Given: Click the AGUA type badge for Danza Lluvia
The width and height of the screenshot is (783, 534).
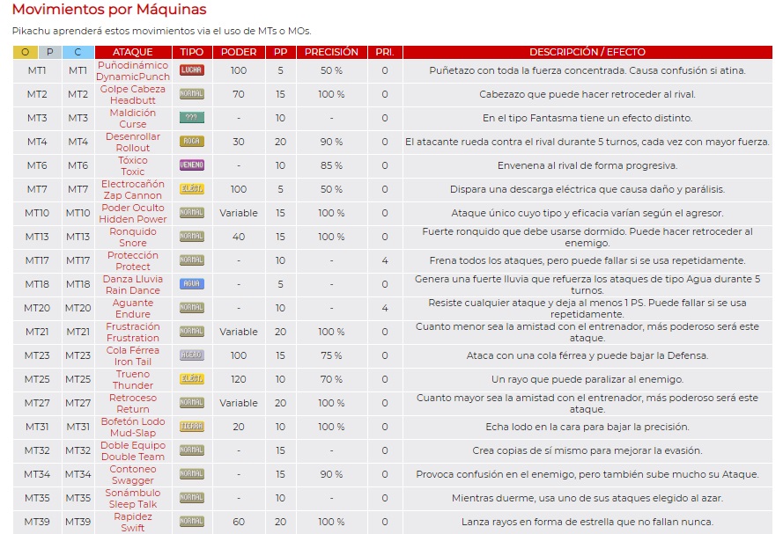Looking at the screenshot, I should pyautogui.click(x=192, y=284).
